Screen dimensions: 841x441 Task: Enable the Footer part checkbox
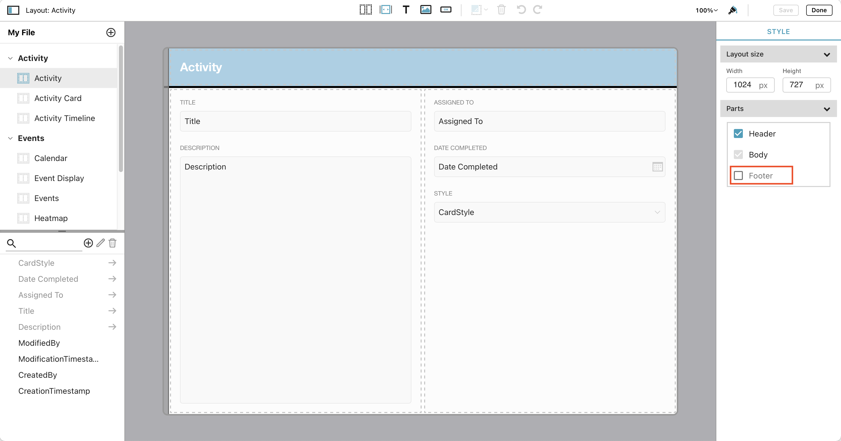click(x=738, y=176)
